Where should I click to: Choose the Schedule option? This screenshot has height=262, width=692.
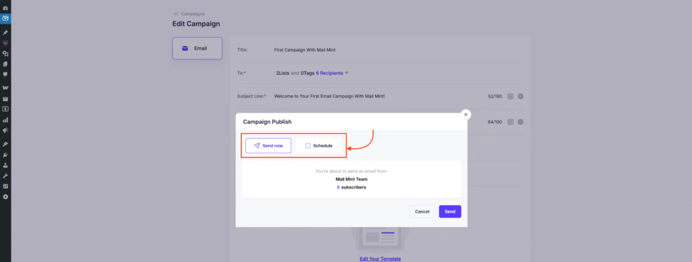click(319, 146)
